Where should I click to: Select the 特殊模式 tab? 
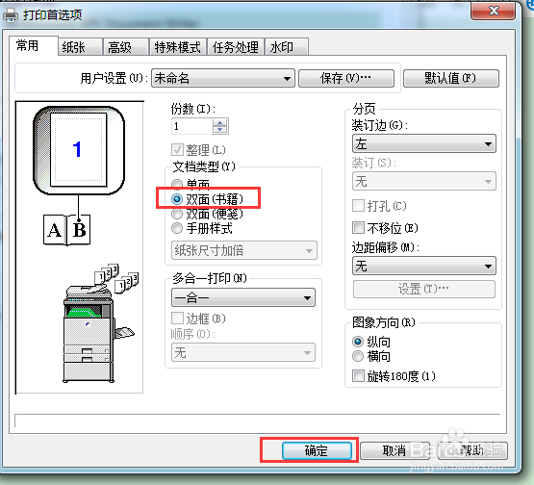tap(178, 47)
